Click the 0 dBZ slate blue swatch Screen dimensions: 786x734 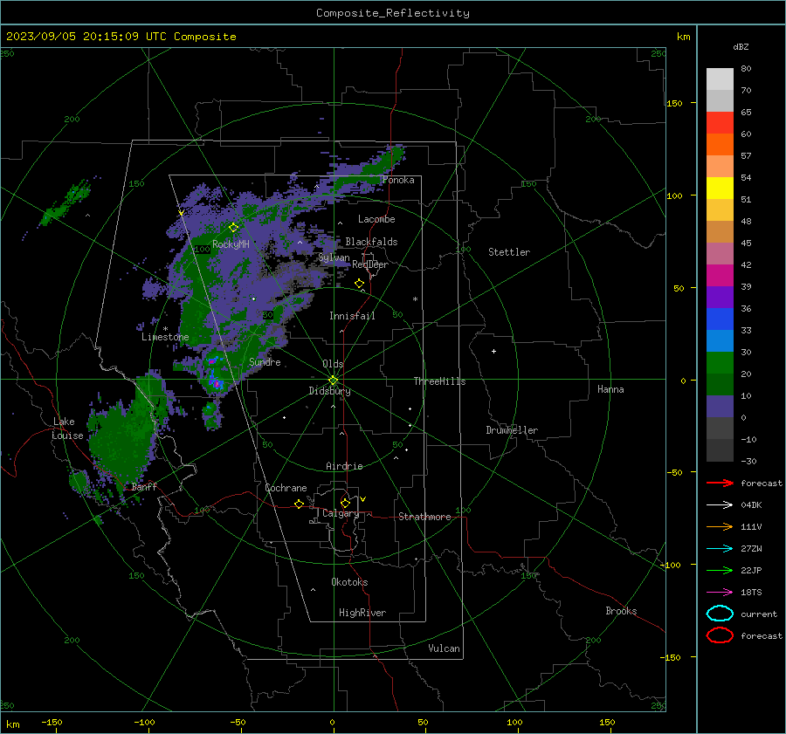tap(720, 407)
